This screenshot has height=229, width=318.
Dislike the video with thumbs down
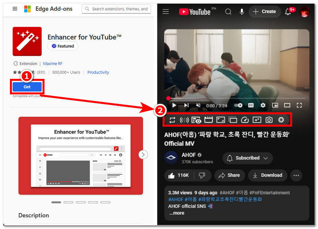click(x=202, y=175)
